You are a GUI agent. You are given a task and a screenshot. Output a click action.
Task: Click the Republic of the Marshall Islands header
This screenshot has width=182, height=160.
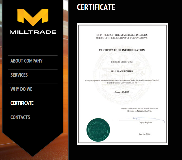pos(122,35)
